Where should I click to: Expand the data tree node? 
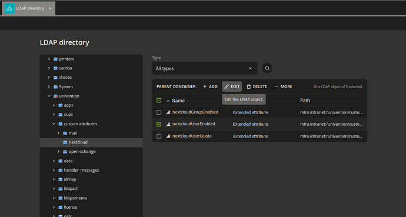[54, 161]
